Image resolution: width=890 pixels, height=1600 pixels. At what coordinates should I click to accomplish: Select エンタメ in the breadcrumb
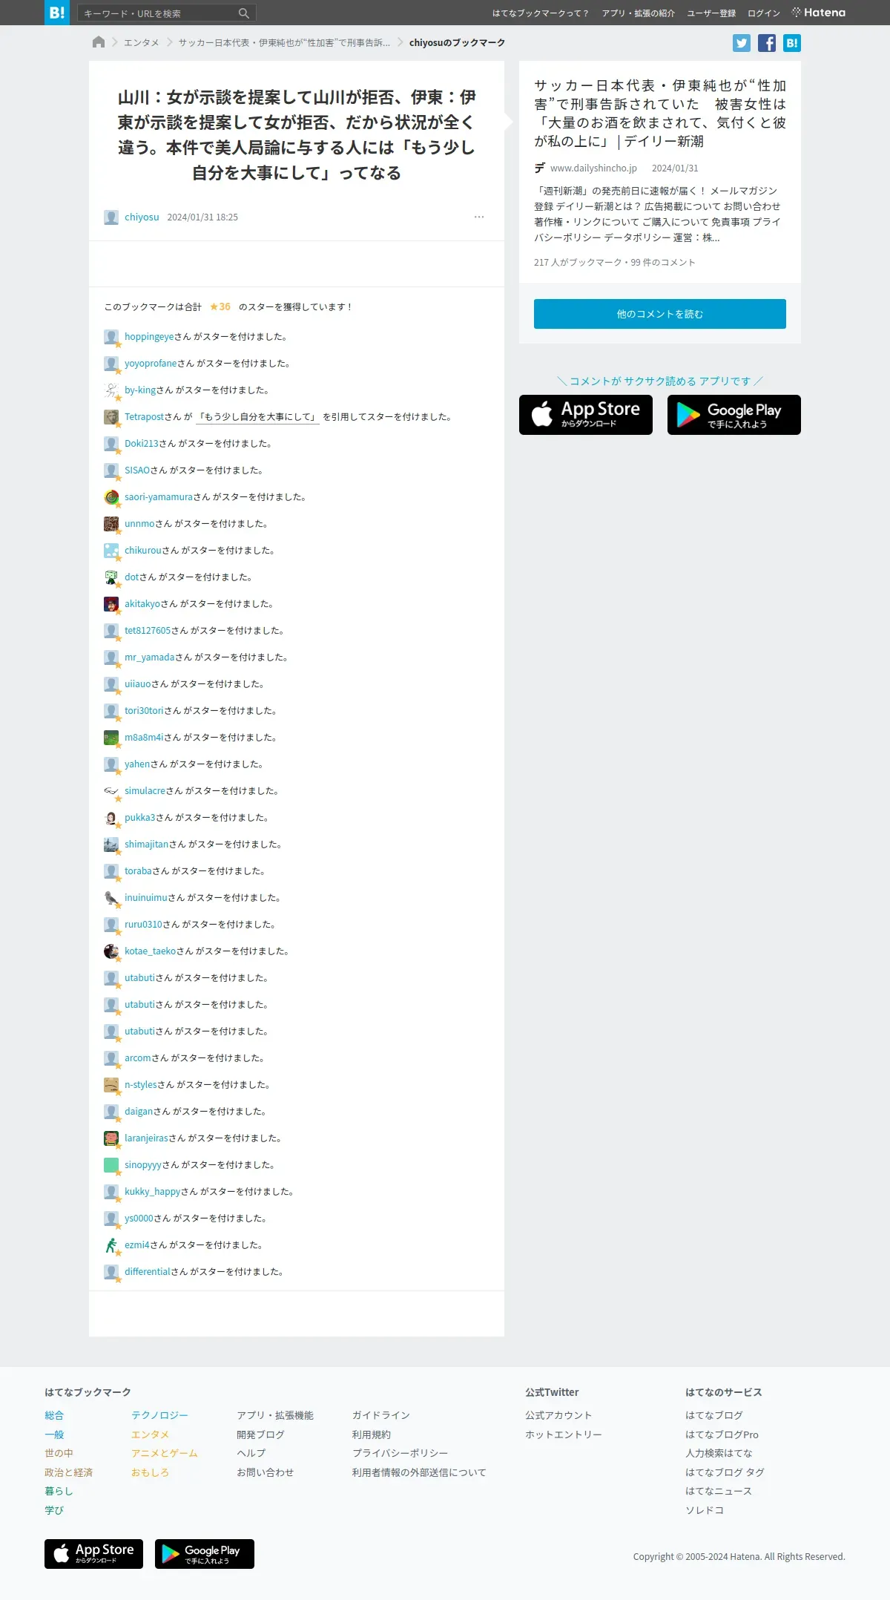point(141,43)
